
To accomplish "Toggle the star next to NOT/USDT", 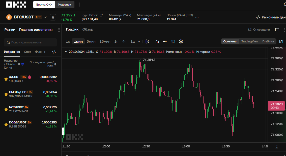I will 6,110.
